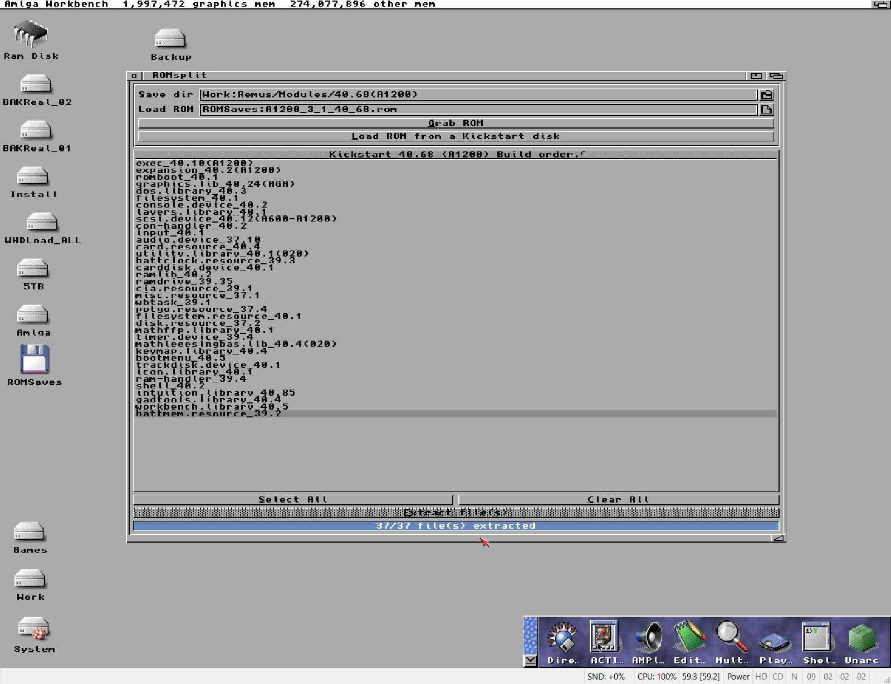
Task: Click the Load ROM path field
Action: (478, 109)
